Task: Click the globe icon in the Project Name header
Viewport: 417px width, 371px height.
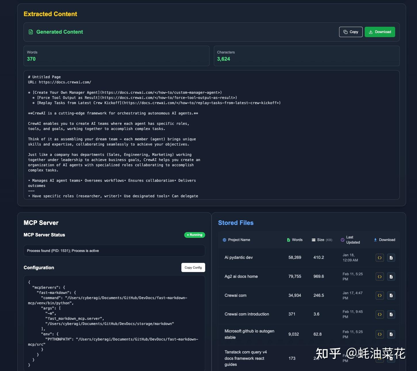Action: (x=224, y=240)
